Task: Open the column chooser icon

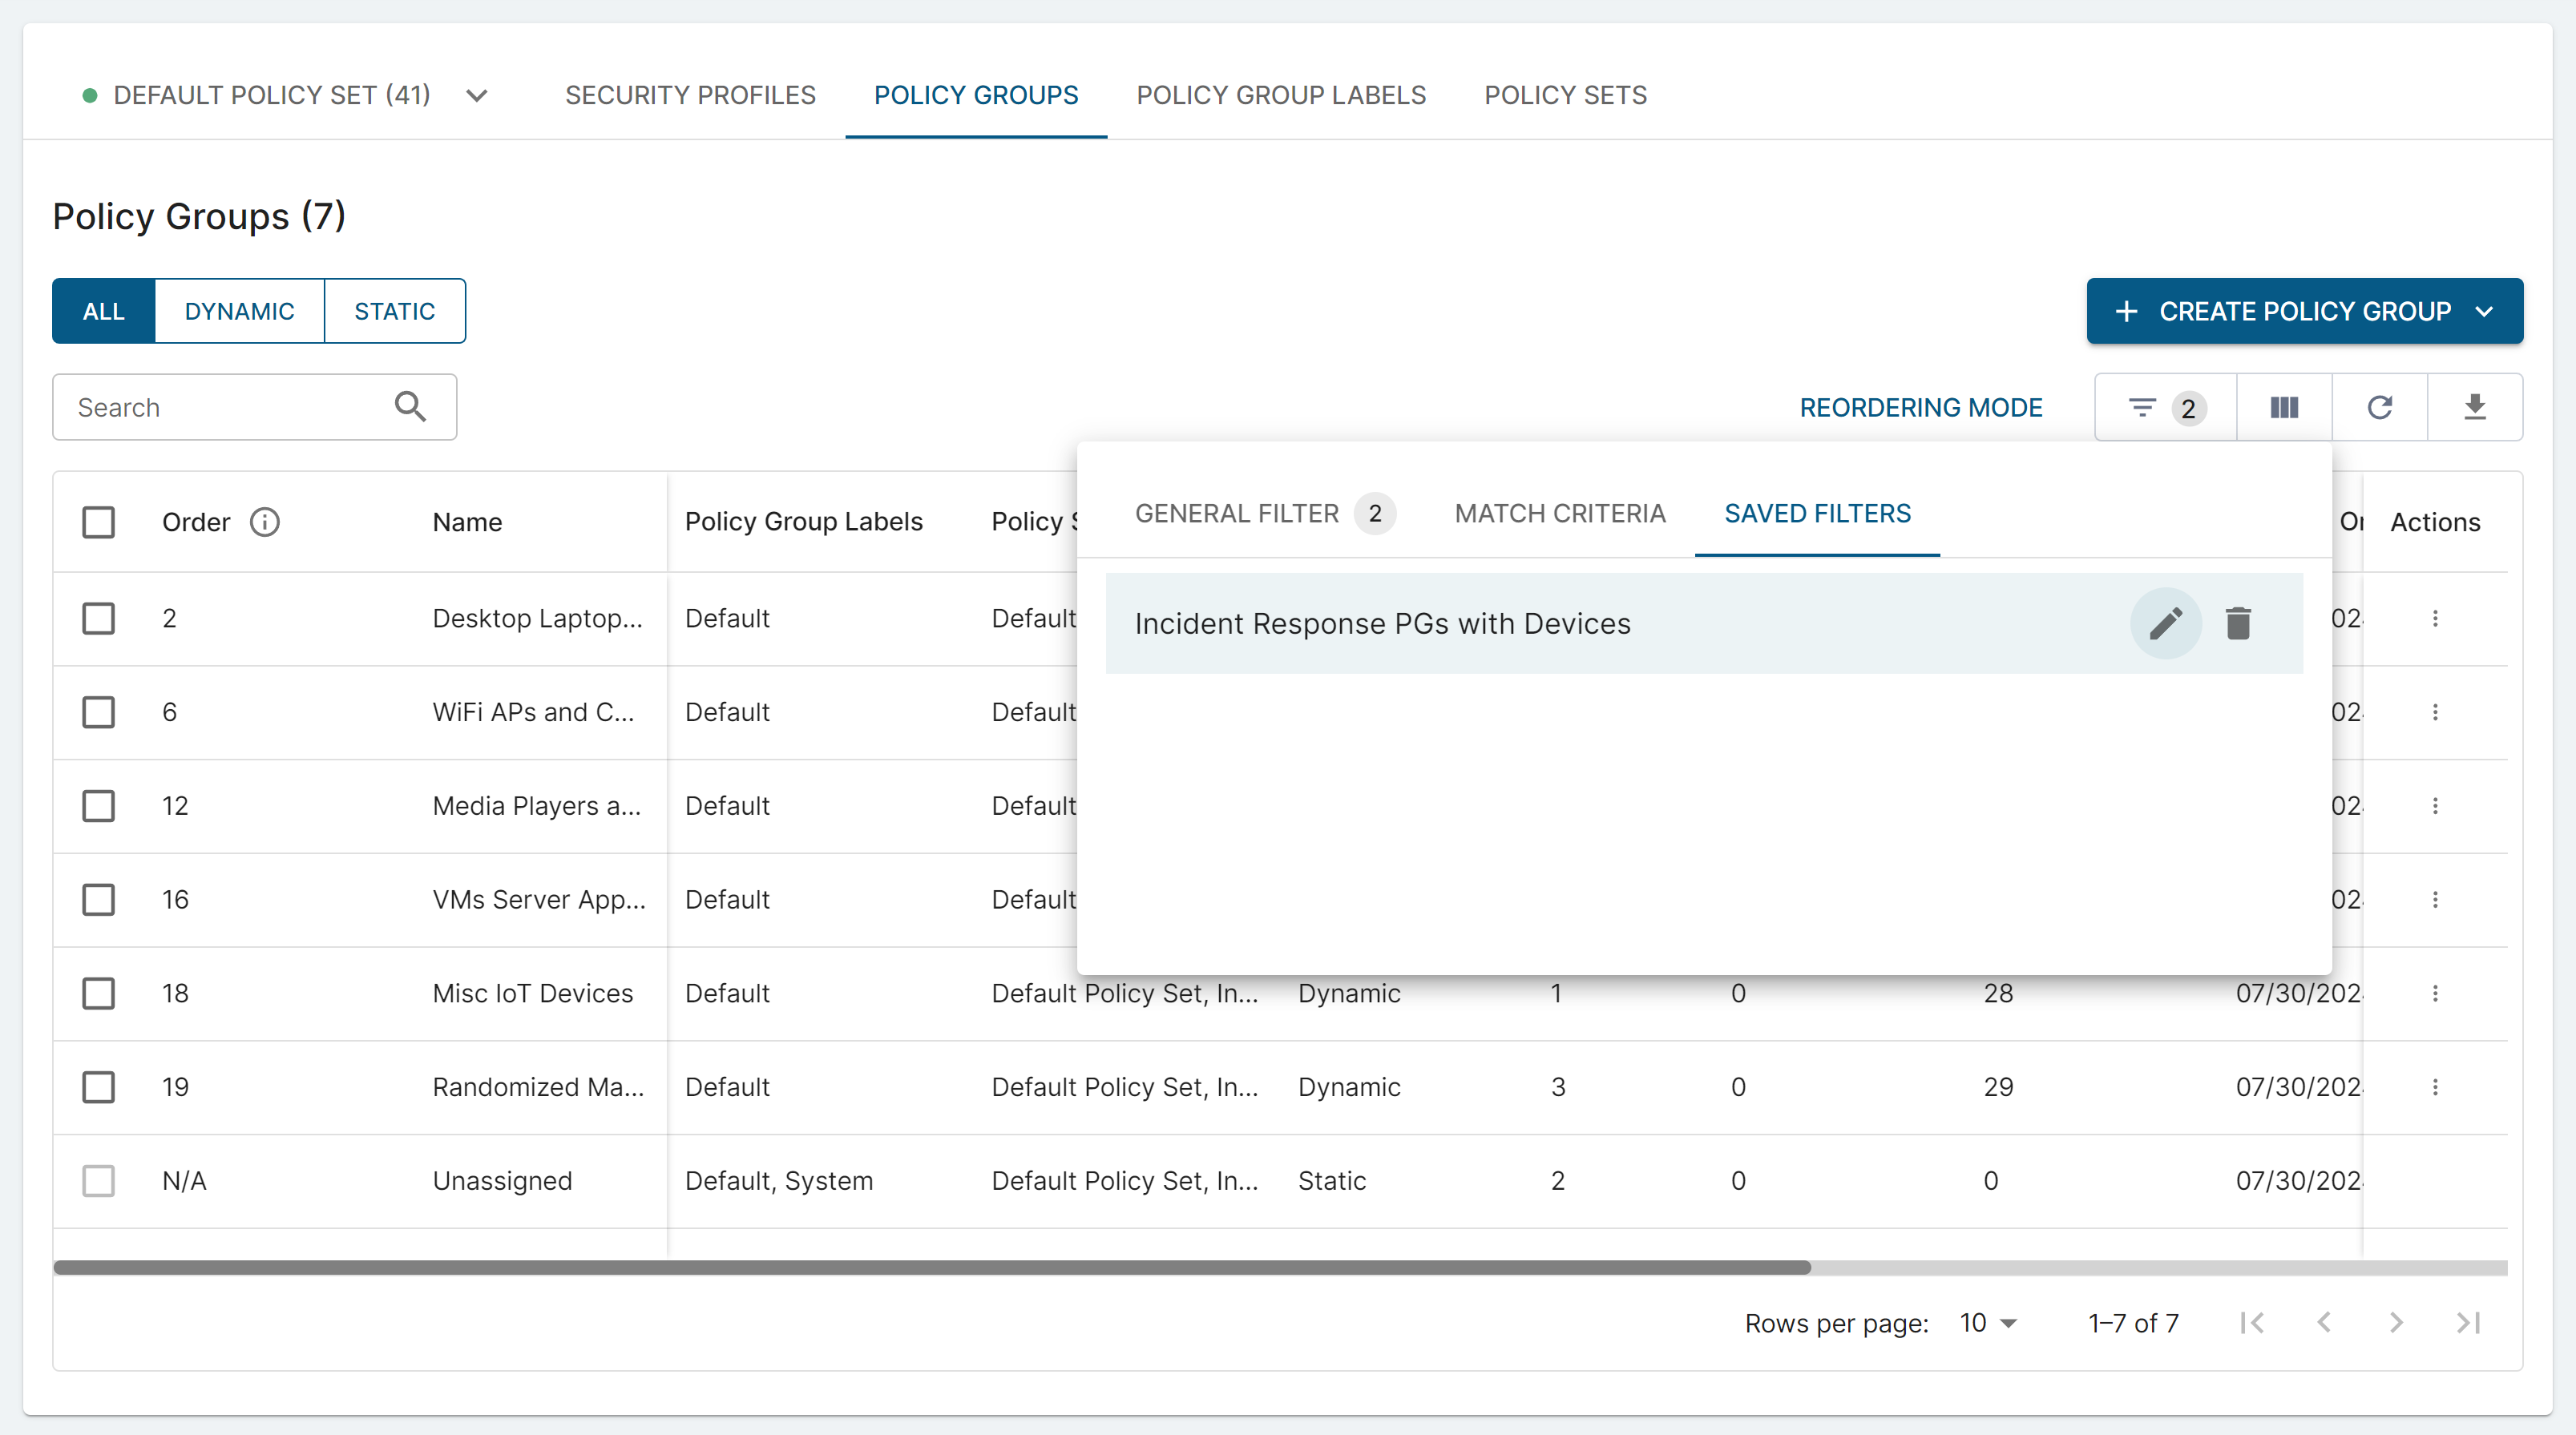Action: pyautogui.click(x=2284, y=407)
